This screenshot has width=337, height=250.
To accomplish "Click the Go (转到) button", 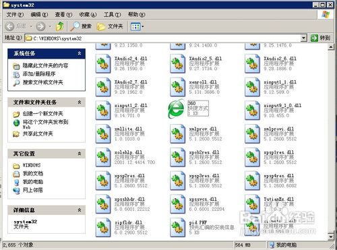I will click(320, 38).
